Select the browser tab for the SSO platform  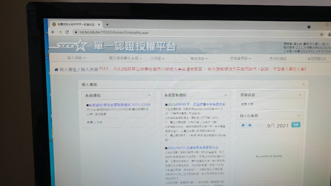pos(75,24)
